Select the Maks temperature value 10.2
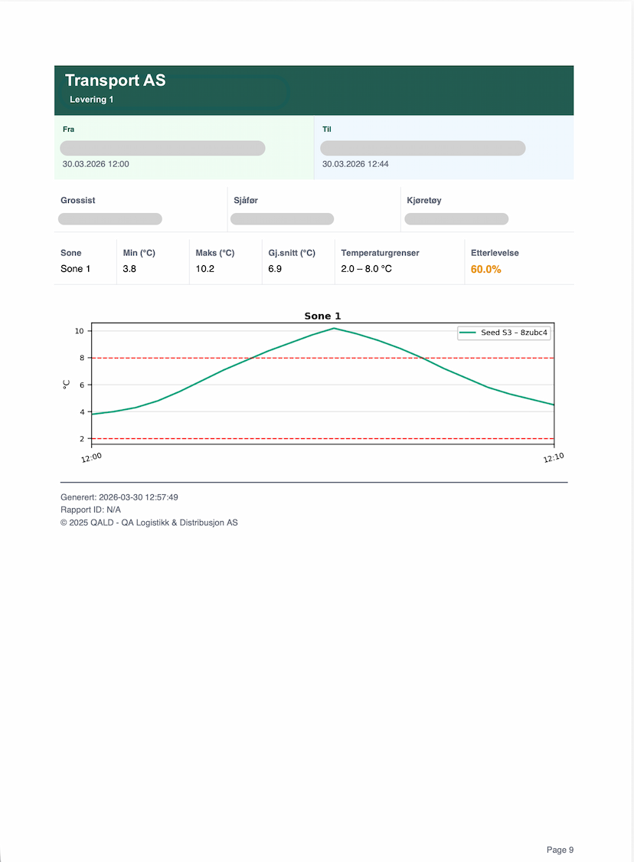Image resolution: width=634 pixels, height=862 pixels. tap(205, 269)
